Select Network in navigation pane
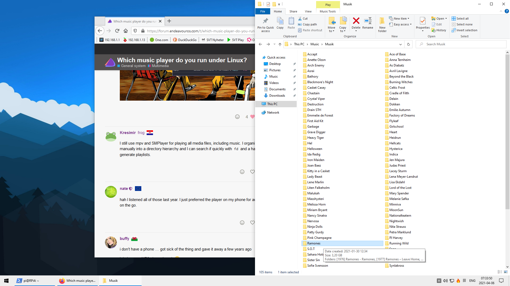This screenshot has height=286, width=510. pyautogui.click(x=273, y=113)
